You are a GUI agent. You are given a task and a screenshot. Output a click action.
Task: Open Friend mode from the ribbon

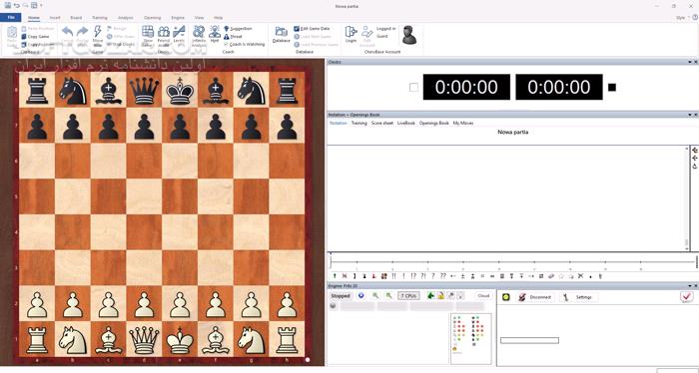click(x=164, y=36)
